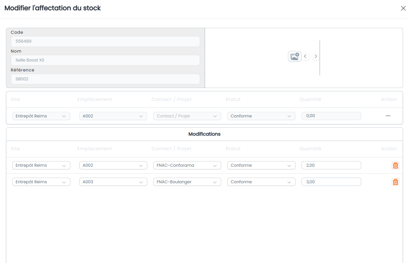This screenshot has width=409, height=263.
Task: Open Site dropdown in the 0,00 quantity row
Action: coord(41,116)
